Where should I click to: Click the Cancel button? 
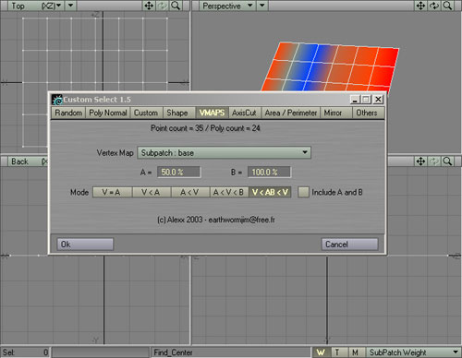[x=349, y=245]
